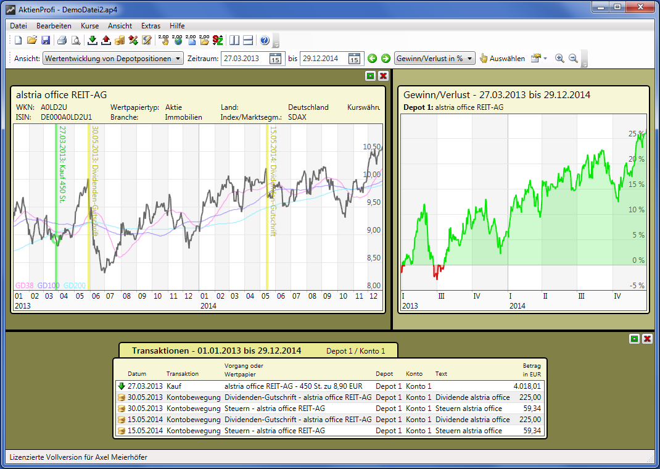Viewport: 660px width, 469px height.
Task: Click the zoom in magnifier icon
Action: [x=559, y=59]
